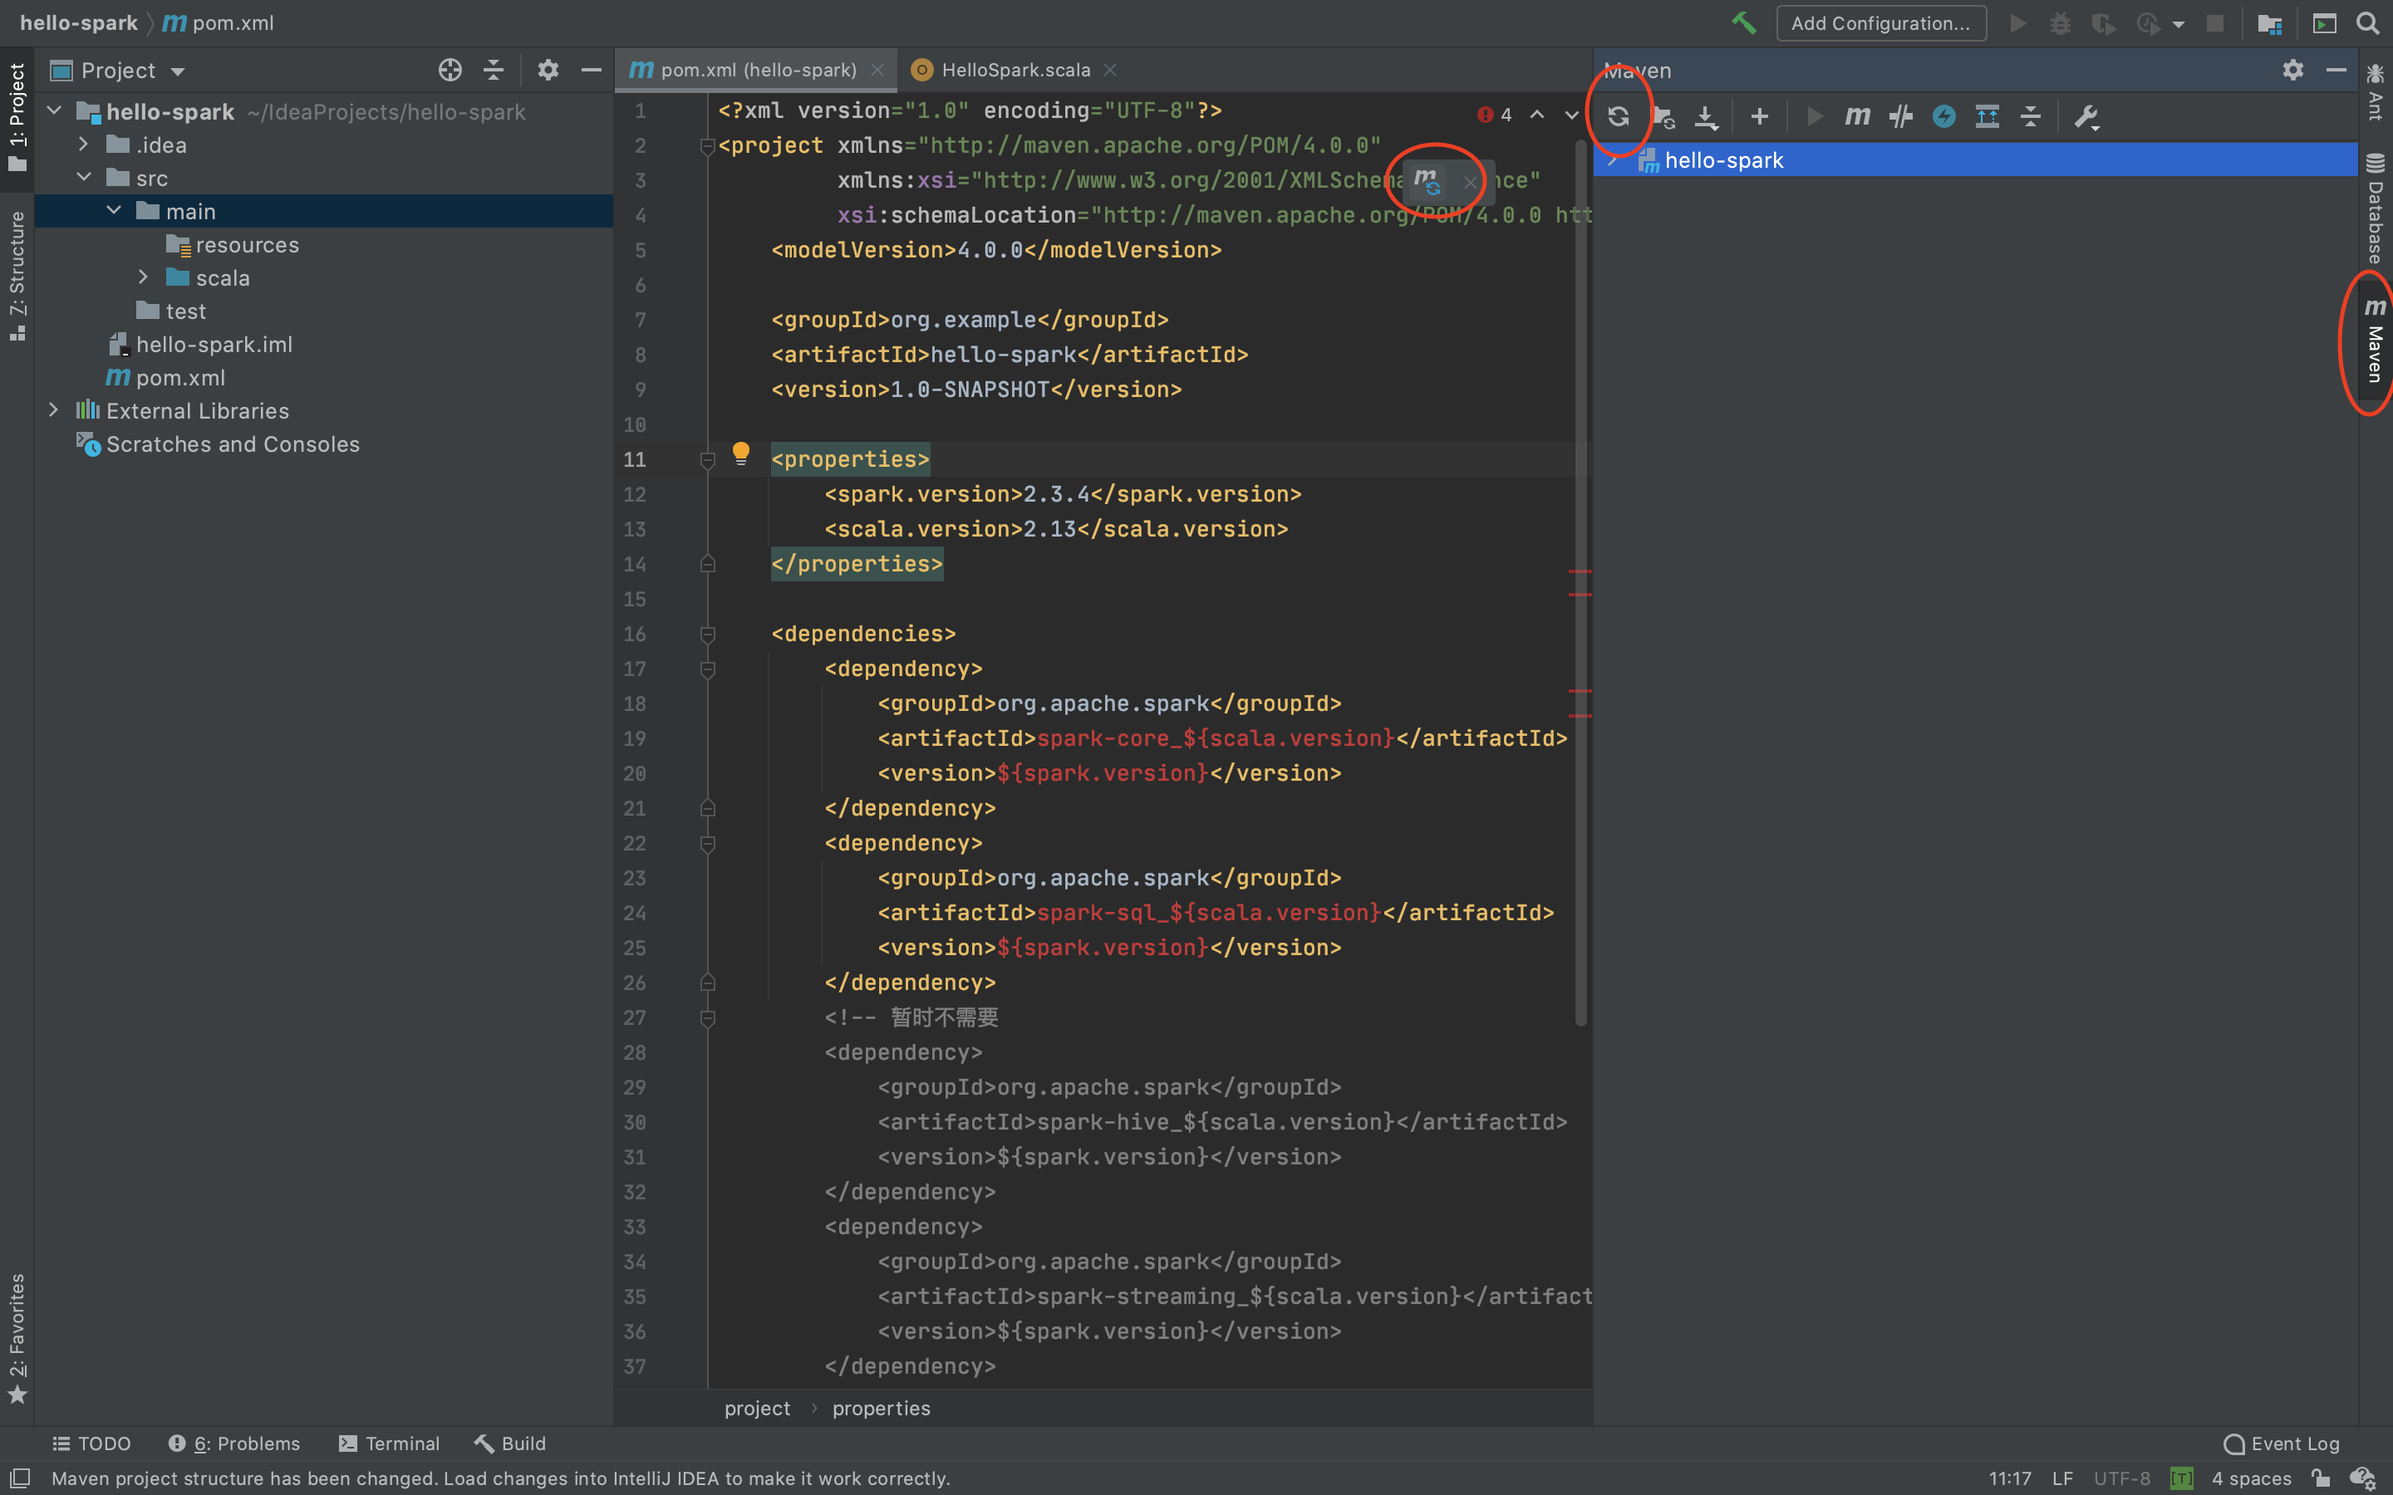Click Load Maven Changes floating icon
This screenshot has width=2393, height=1495.
(x=1427, y=181)
